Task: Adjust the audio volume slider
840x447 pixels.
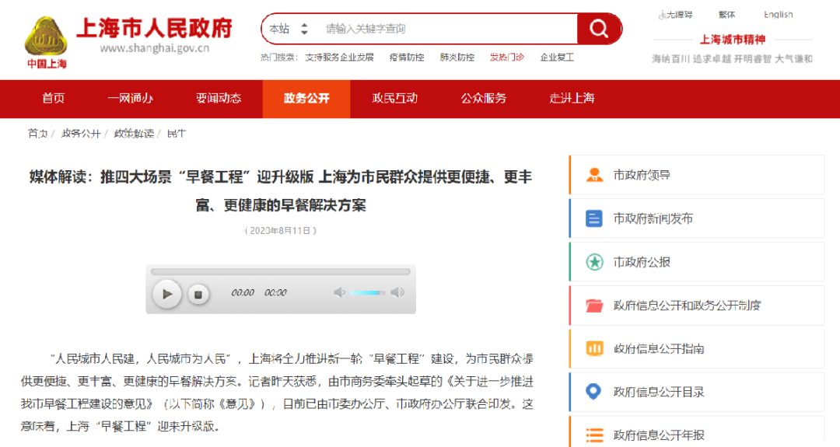Action: point(367,292)
